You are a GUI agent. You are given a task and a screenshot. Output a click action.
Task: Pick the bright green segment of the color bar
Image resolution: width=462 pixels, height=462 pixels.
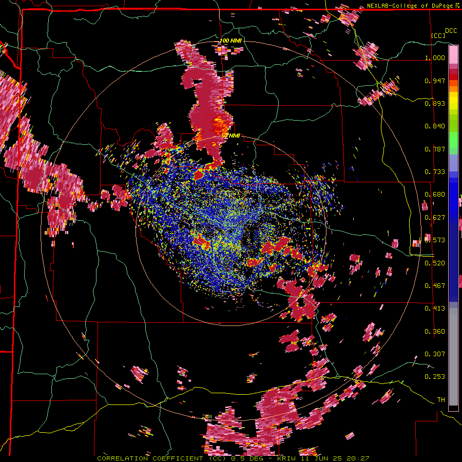pos(453,140)
